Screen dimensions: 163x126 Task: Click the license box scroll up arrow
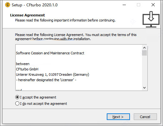144,48
